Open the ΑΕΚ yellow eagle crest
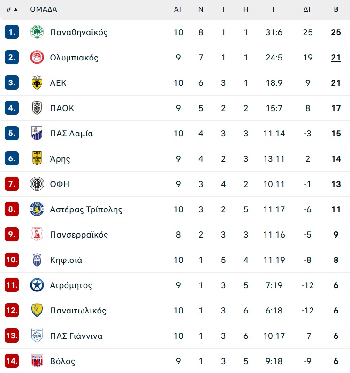 click(x=37, y=82)
